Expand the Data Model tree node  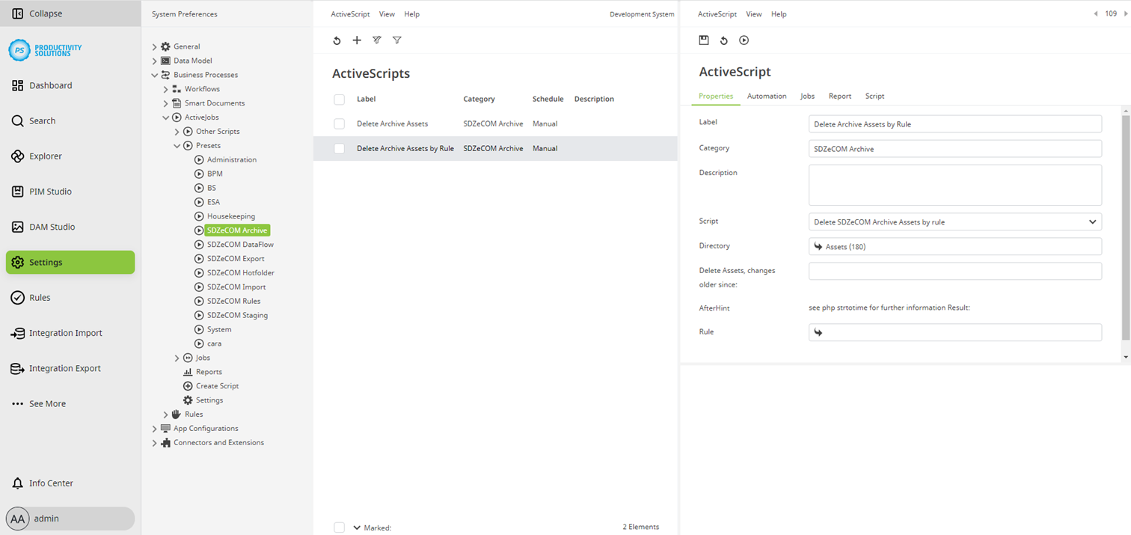tap(155, 61)
